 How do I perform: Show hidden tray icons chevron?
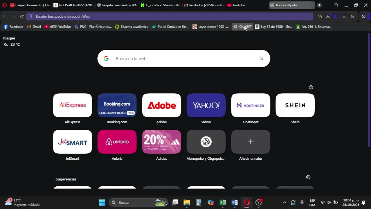point(284,203)
